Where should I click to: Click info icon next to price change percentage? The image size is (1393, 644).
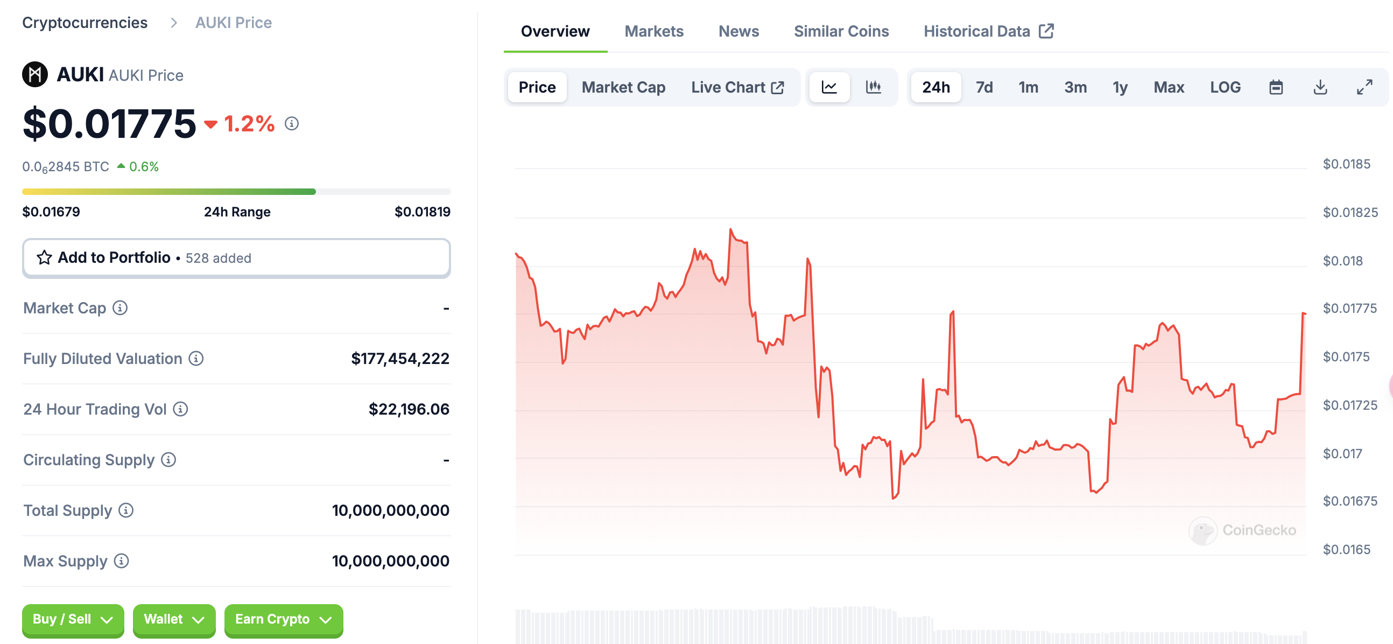(292, 124)
